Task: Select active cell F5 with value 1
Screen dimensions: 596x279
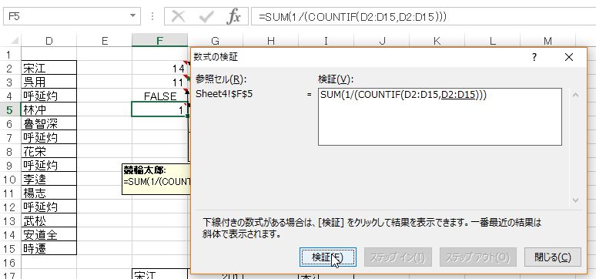Action: [159, 110]
